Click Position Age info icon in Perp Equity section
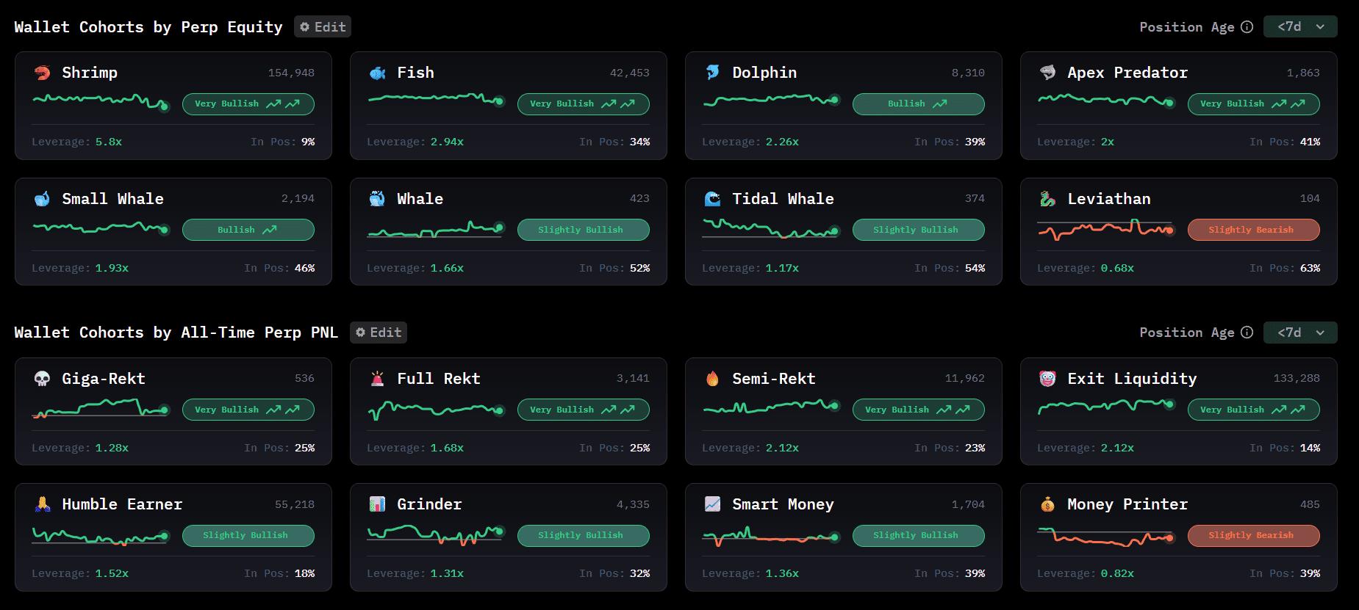Image resolution: width=1359 pixels, height=610 pixels. point(1247,27)
